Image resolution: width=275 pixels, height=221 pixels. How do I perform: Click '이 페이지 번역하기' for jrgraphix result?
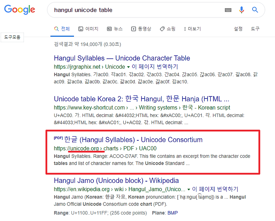[155, 67]
